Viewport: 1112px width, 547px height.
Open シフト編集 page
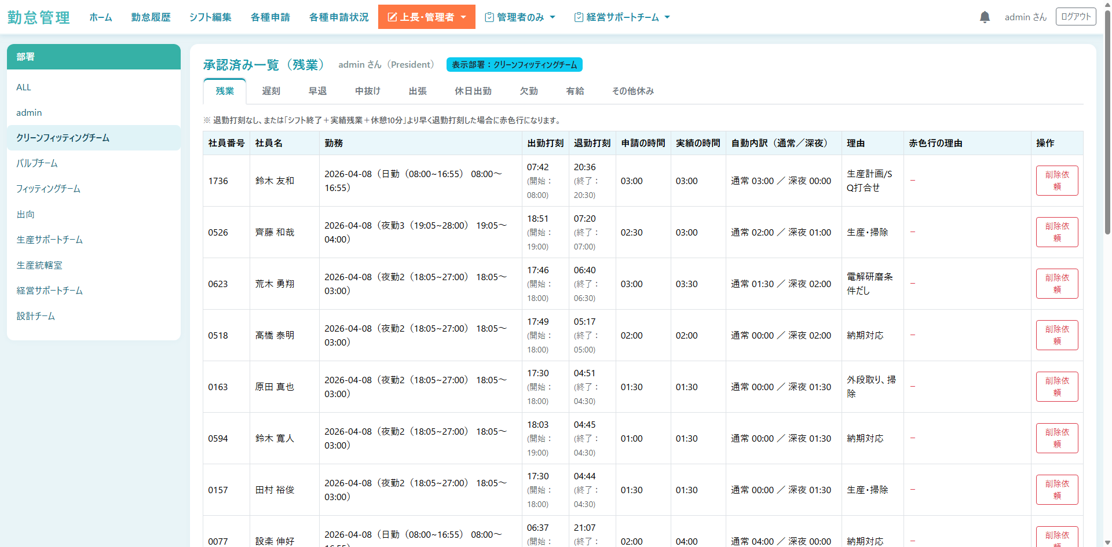coord(210,17)
